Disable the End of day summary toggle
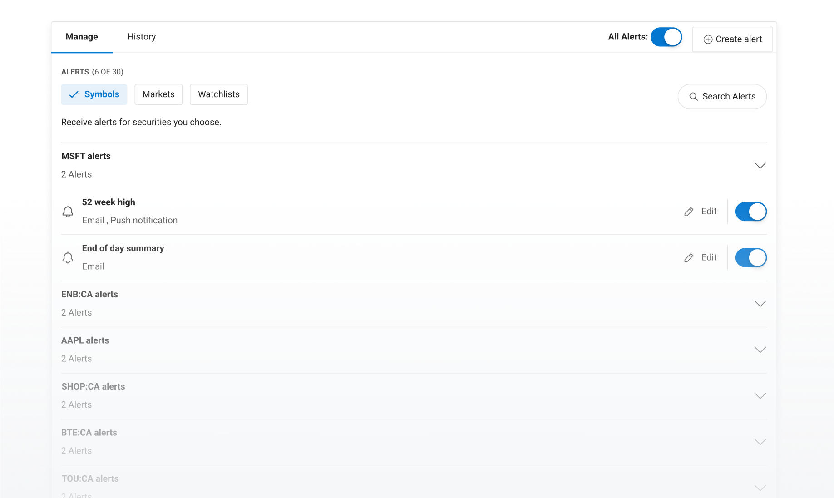The image size is (834, 498). pyautogui.click(x=751, y=258)
